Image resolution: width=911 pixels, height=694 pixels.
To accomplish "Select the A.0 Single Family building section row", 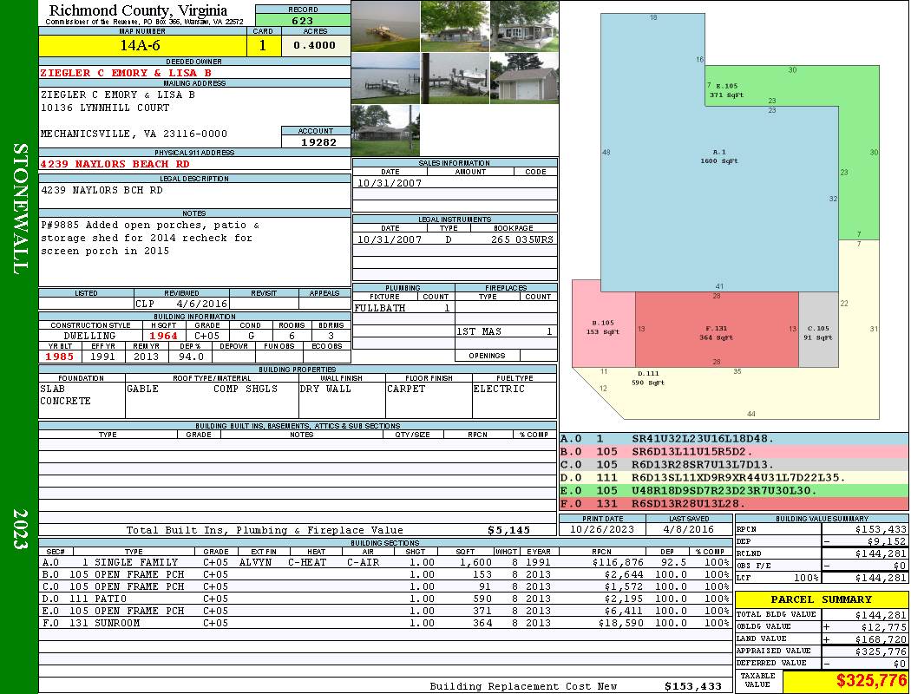I will 382,562.
